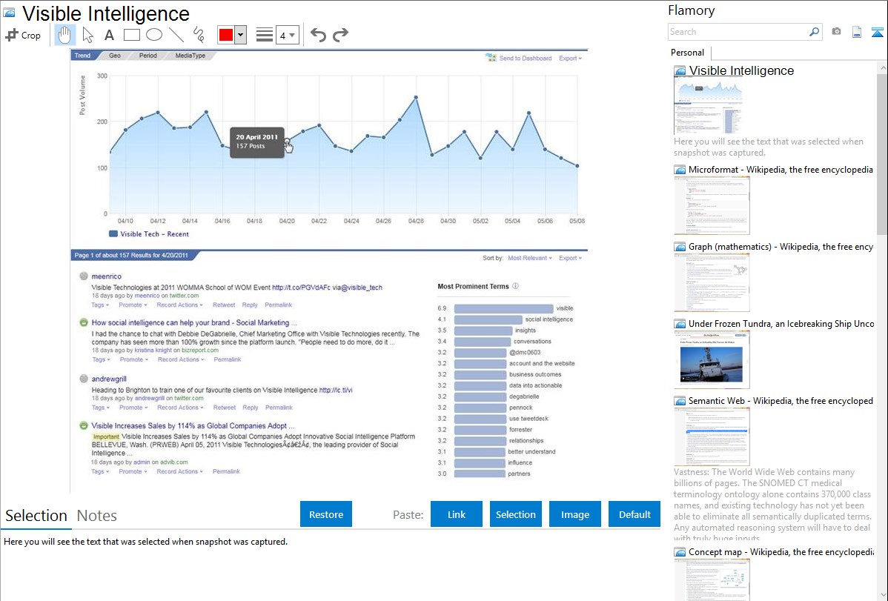Image resolution: width=888 pixels, height=601 pixels.
Task: Open the Microformat Wikipedia snapshot thumbnail
Action: (712, 205)
